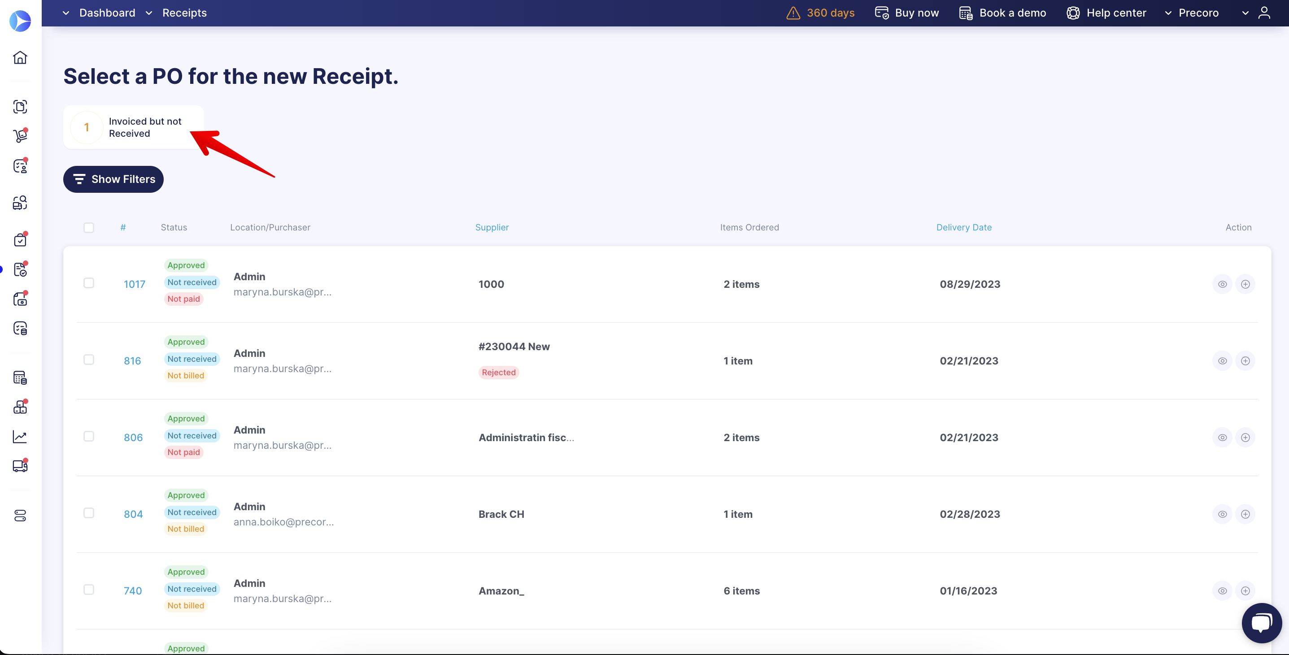Add receipt for PO 806 plus icon

coord(1245,438)
